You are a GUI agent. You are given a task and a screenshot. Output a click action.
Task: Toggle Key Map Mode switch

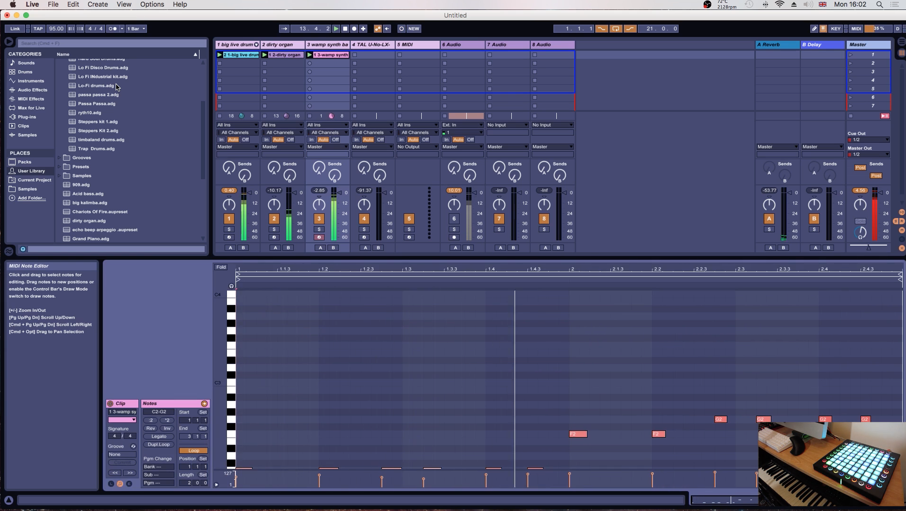tap(835, 28)
